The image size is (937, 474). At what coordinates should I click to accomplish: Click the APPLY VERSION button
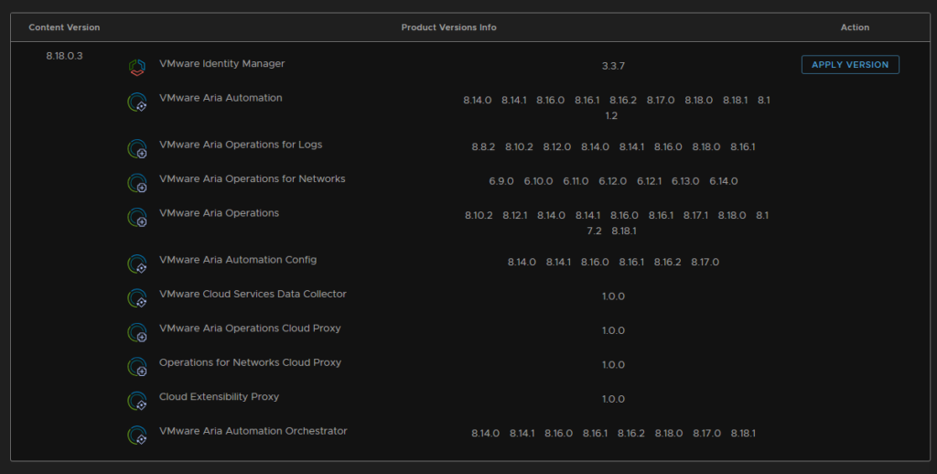(850, 65)
